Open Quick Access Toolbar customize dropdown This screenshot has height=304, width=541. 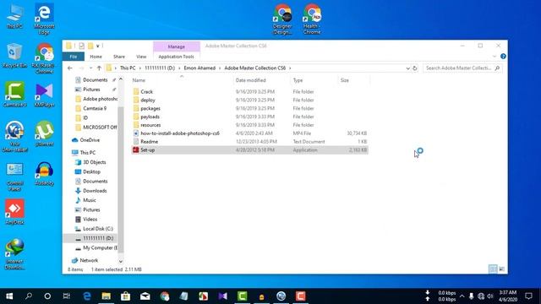(x=98, y=46)
